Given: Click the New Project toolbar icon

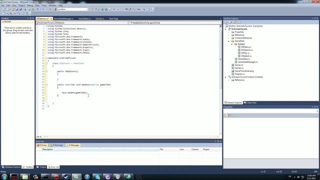Looking at the screenshot, I should [x=4, y=9].
